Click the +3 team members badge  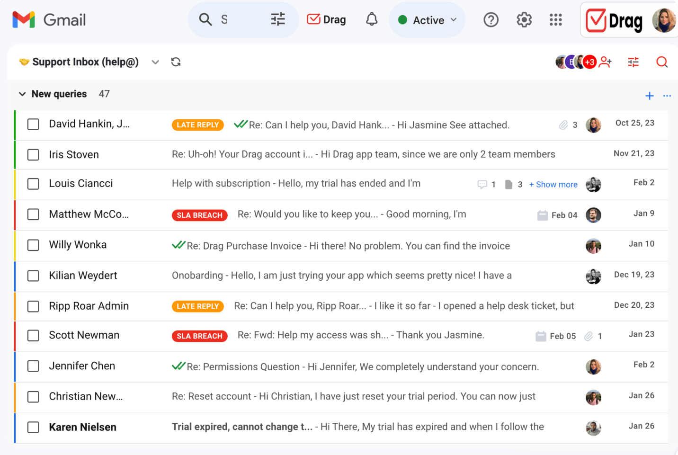pyautogui.click(x=589, y=62)
